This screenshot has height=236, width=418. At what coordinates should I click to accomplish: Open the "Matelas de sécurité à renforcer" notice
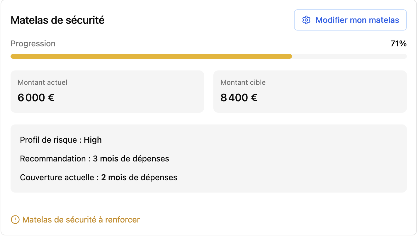[81, 220]
